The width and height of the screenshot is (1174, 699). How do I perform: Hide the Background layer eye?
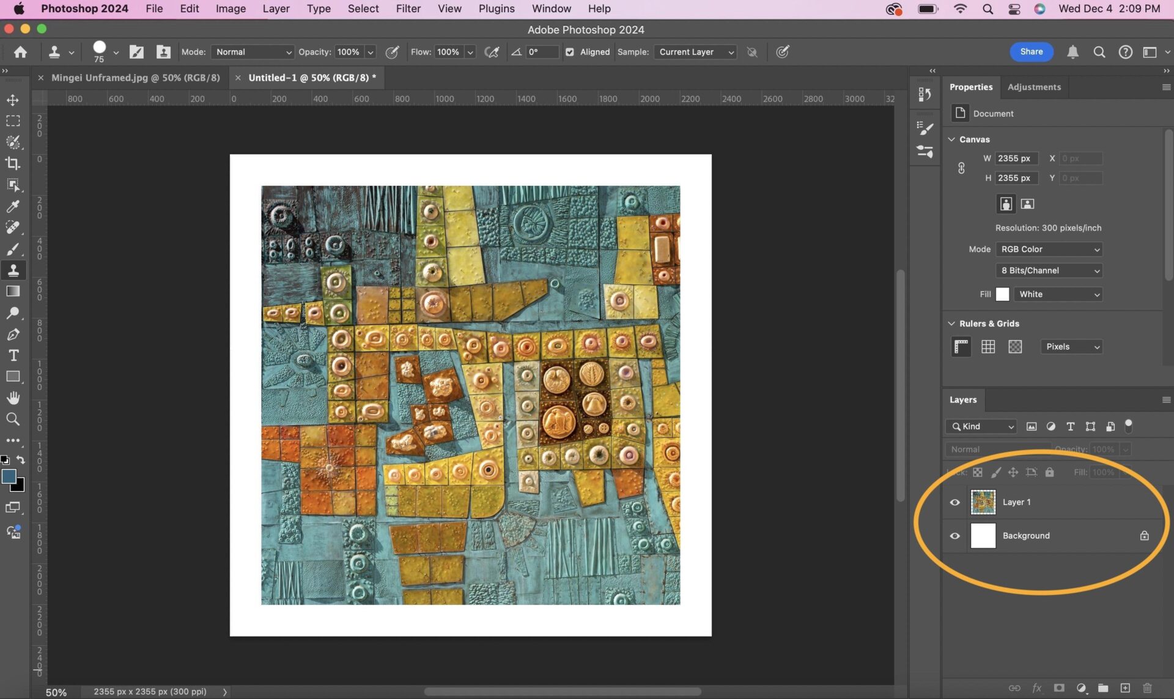tap(954, 536)
